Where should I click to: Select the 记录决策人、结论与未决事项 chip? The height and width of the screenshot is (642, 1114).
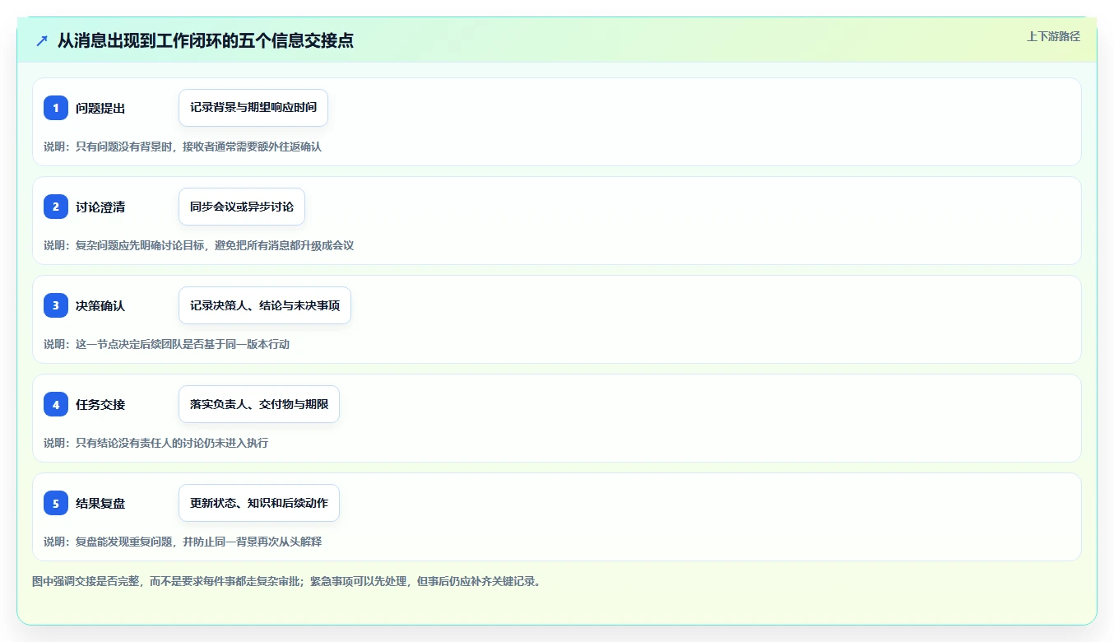[x=265, y=305]
